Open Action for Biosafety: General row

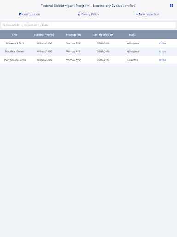(x=162, y=51)
